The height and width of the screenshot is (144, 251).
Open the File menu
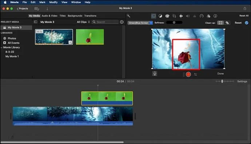(x=24, y=2)
